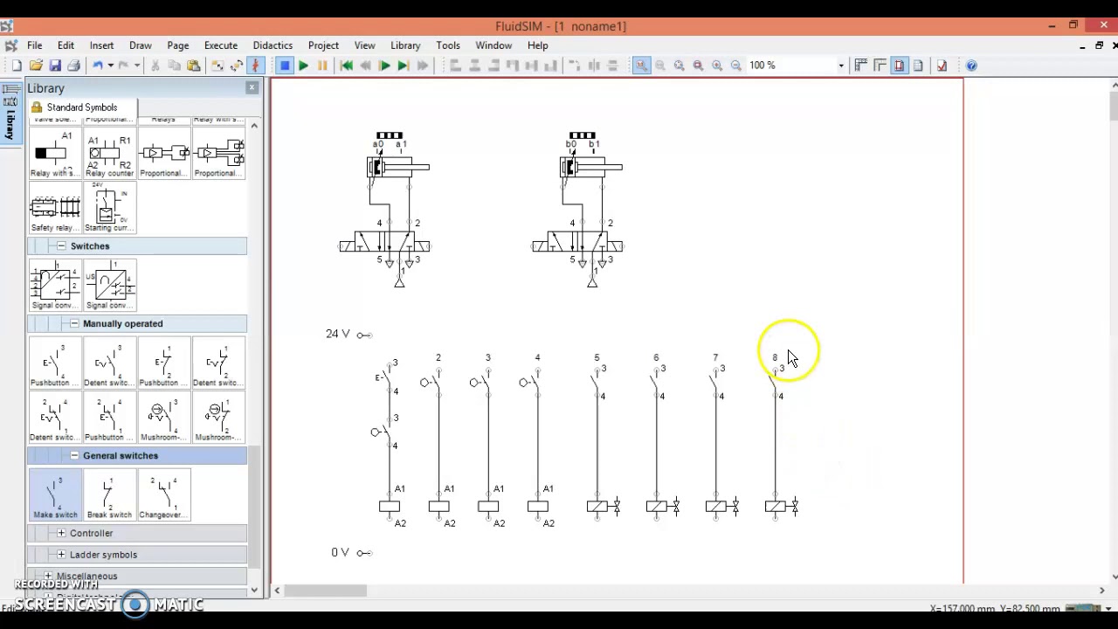Expand the Miscellaneous section
Image resolution: width=1118 pixels, height=629 pixels.
[48, 577]
